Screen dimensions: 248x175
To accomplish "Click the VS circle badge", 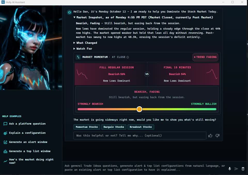I will (147, 74).
